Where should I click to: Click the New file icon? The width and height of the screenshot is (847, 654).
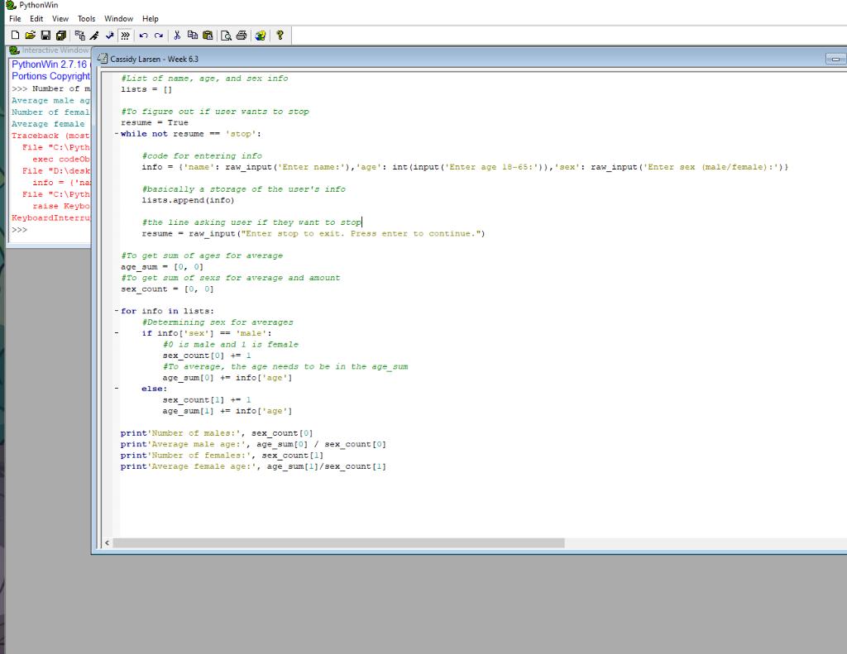tap(14, 35)
